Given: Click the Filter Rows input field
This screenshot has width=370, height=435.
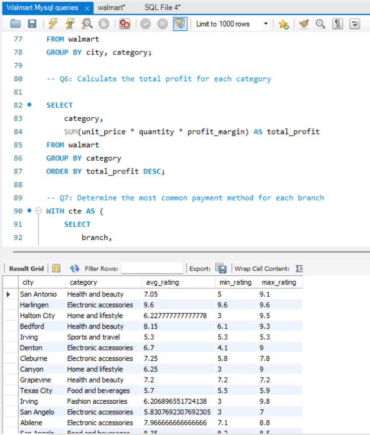Looking at the screenshot, I should (153, 269).
